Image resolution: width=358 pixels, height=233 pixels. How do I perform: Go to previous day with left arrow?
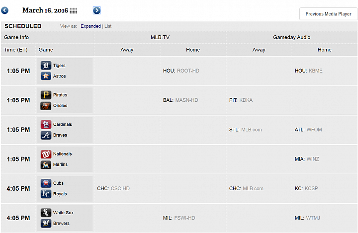pos(4,10)
